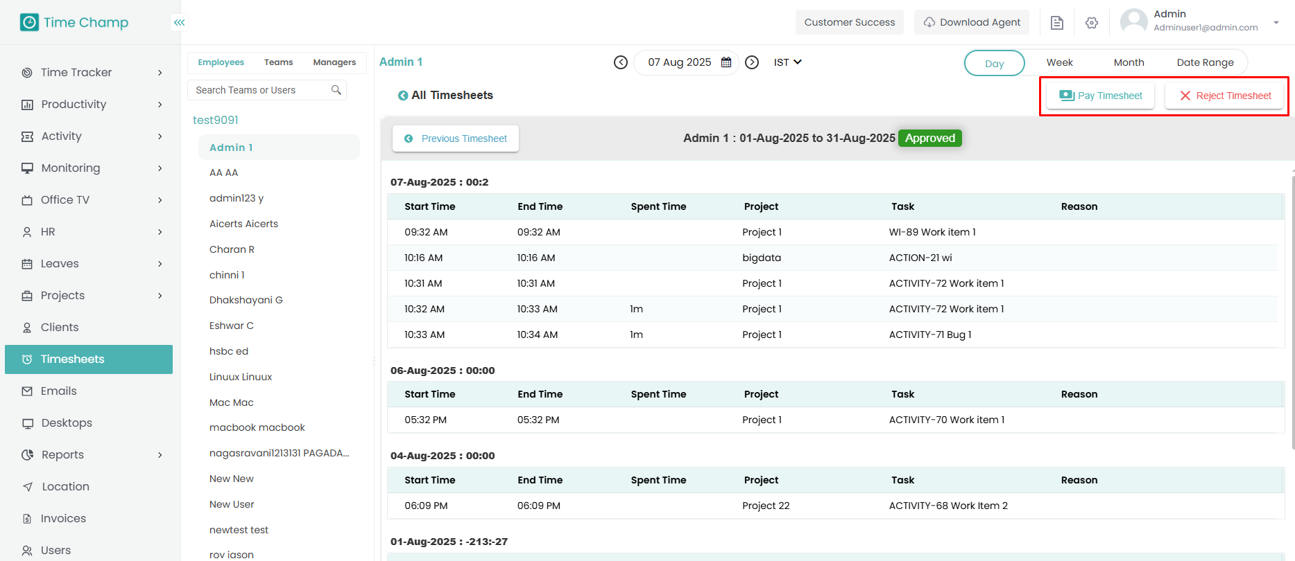Viewport: 1295px width, 561px height.
Task: Click Reports pie chart sidebar icon
Action: tap(28, 455)
